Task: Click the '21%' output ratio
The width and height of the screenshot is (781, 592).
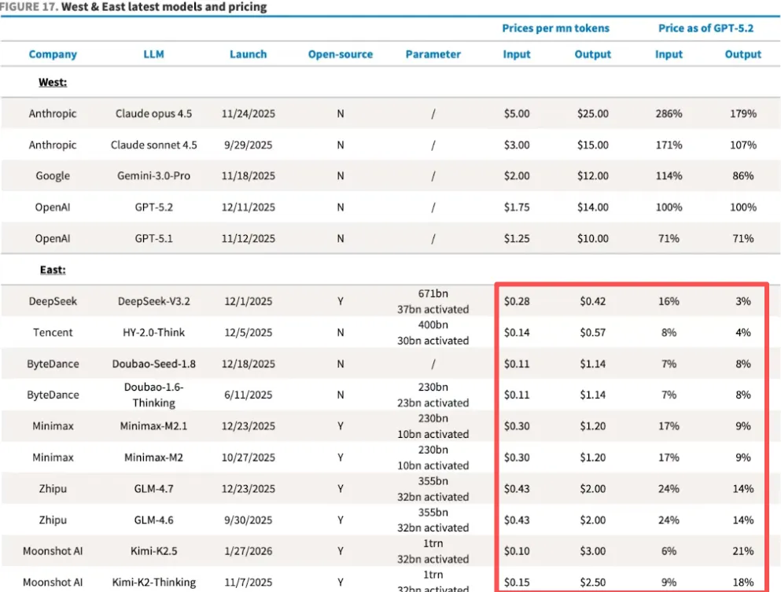Action: point(742,551)
